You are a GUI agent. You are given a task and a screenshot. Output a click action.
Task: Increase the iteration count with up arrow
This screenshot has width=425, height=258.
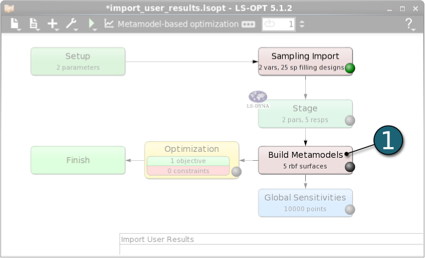[302, 21]
